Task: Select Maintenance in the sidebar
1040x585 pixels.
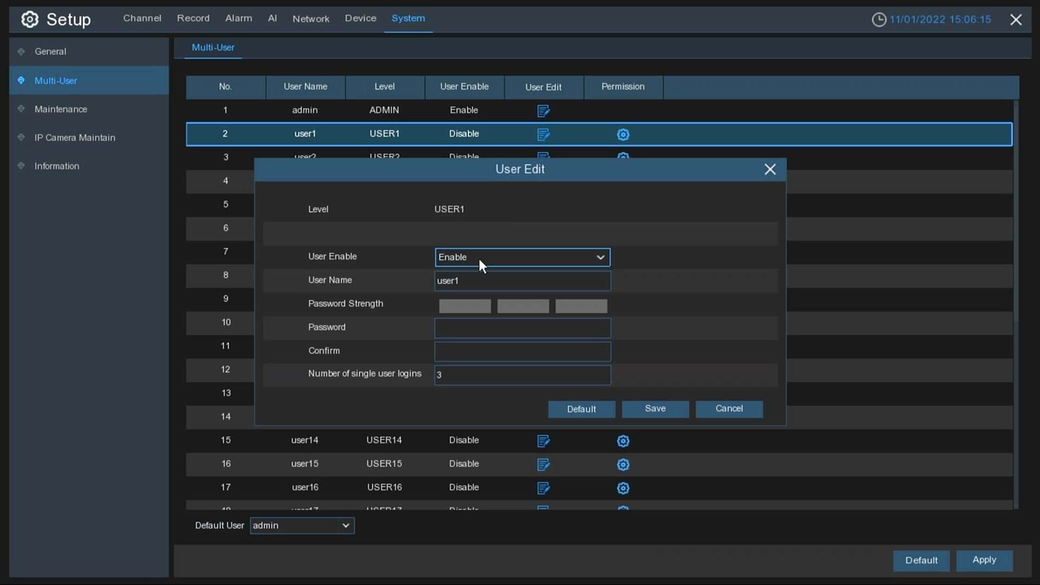Action: pyautogui.click(x=61, y=109)
